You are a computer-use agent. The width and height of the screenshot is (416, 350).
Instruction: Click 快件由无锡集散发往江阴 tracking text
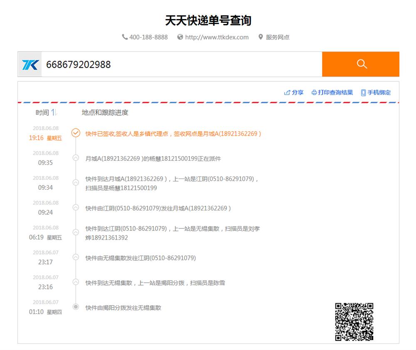click(141, 258)
